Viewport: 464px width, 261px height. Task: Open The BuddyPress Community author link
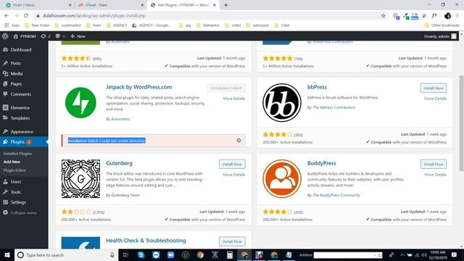336,195
